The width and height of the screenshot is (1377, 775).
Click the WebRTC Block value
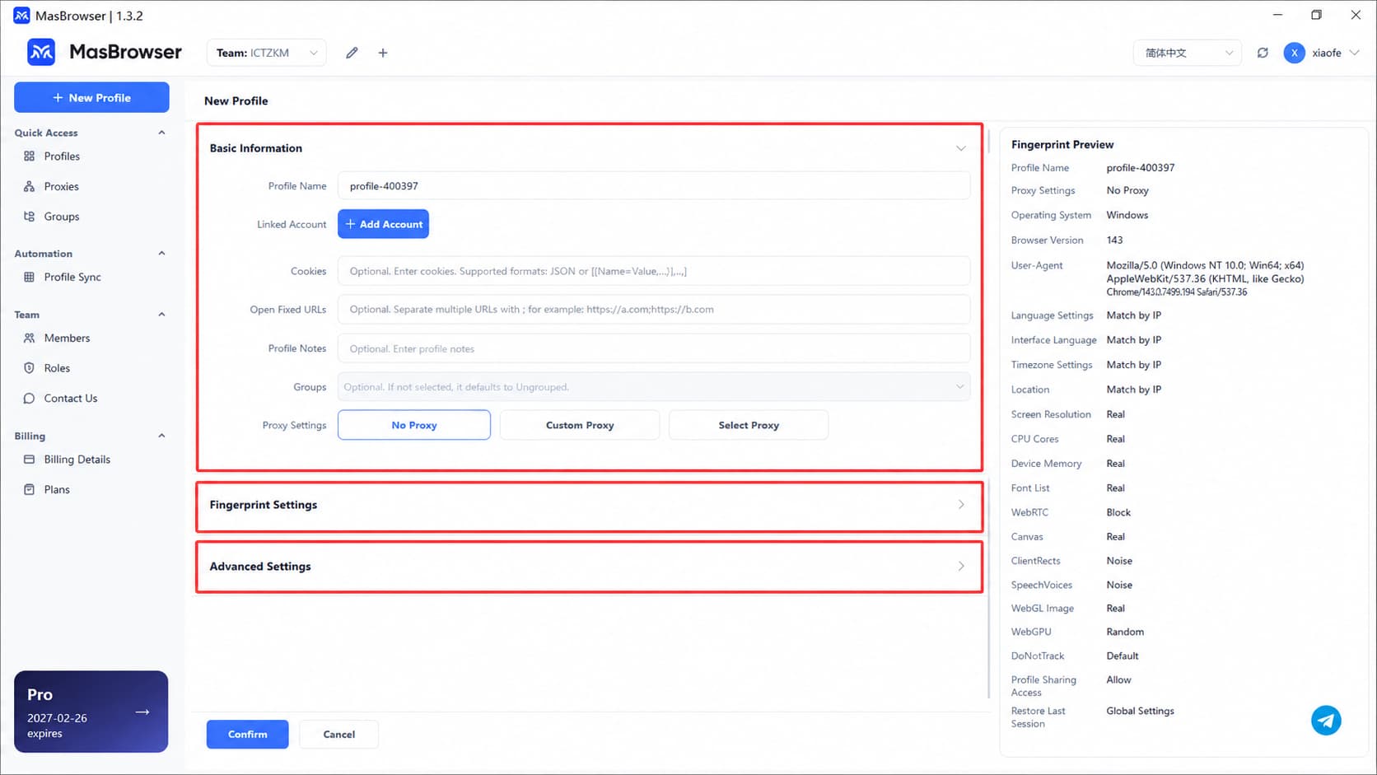1118,512
